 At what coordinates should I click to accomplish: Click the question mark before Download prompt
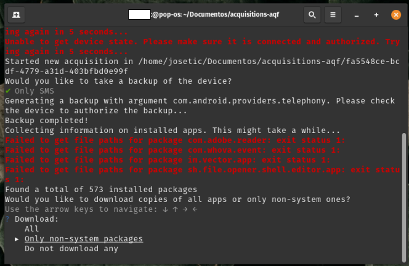pyautogui.click(x=7, y=219)
